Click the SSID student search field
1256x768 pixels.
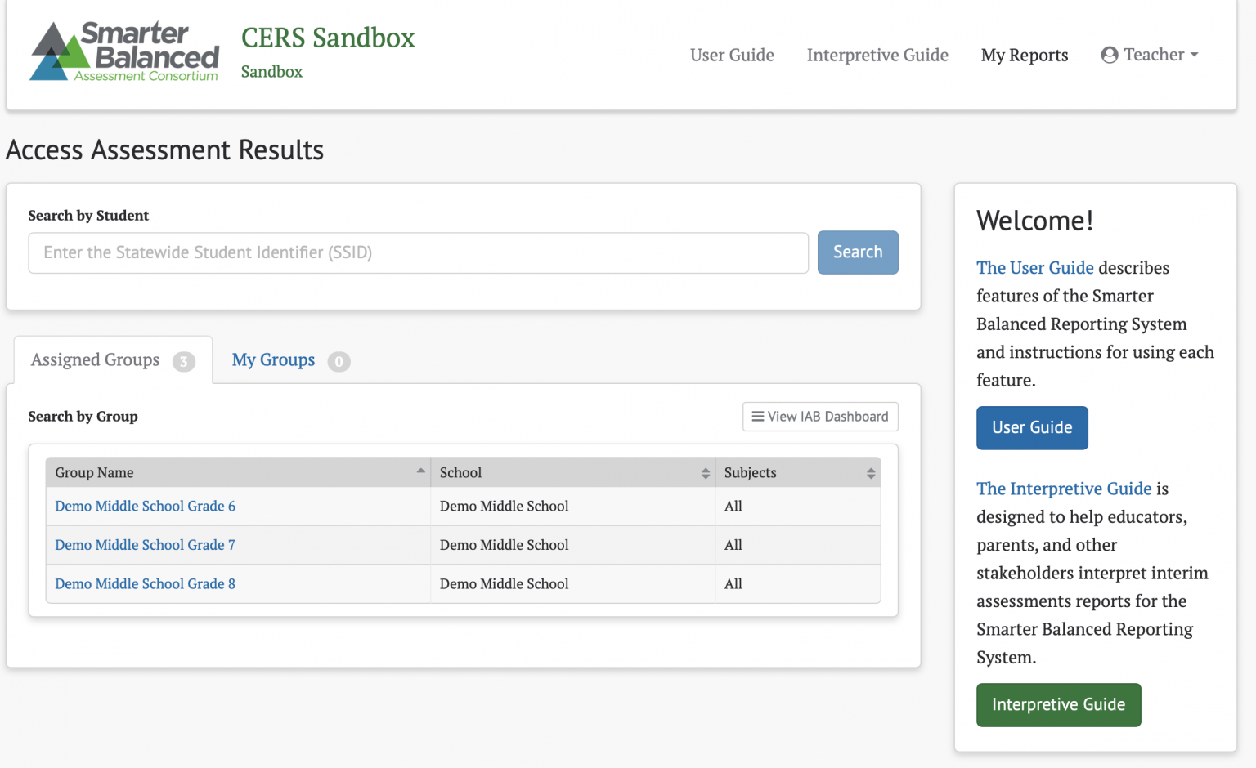click(418, 252)
